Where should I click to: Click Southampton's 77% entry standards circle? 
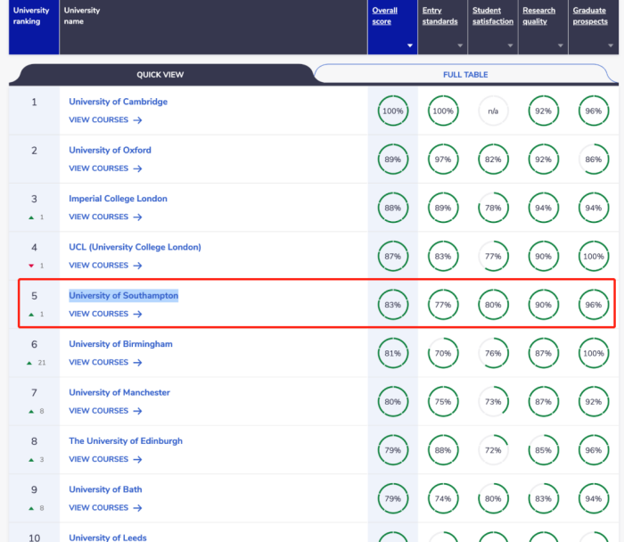coord(443,305)
